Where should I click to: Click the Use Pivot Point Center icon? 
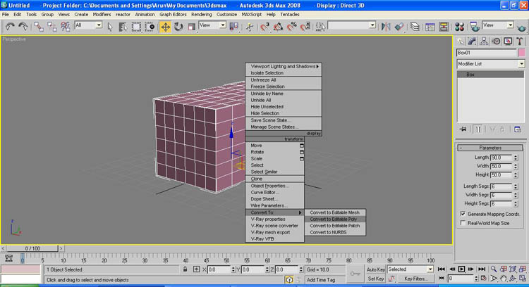(x=233, y=27)
